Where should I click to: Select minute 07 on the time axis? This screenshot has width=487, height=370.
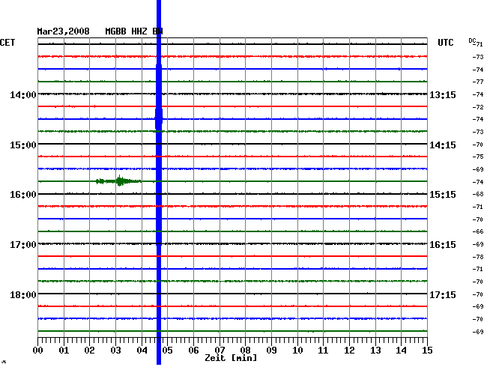pos(220,351)
